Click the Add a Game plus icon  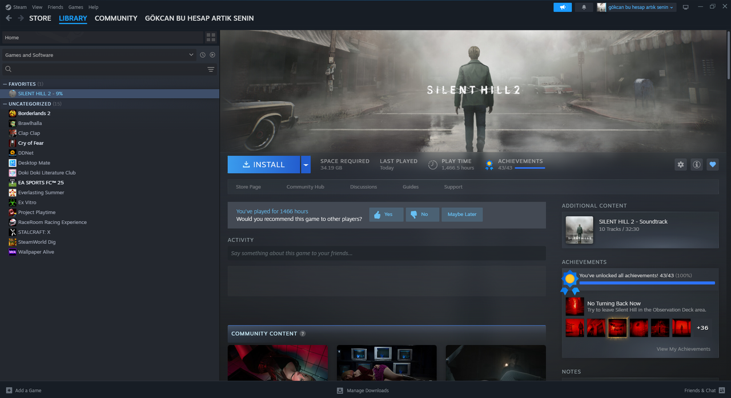click(9, 391)
